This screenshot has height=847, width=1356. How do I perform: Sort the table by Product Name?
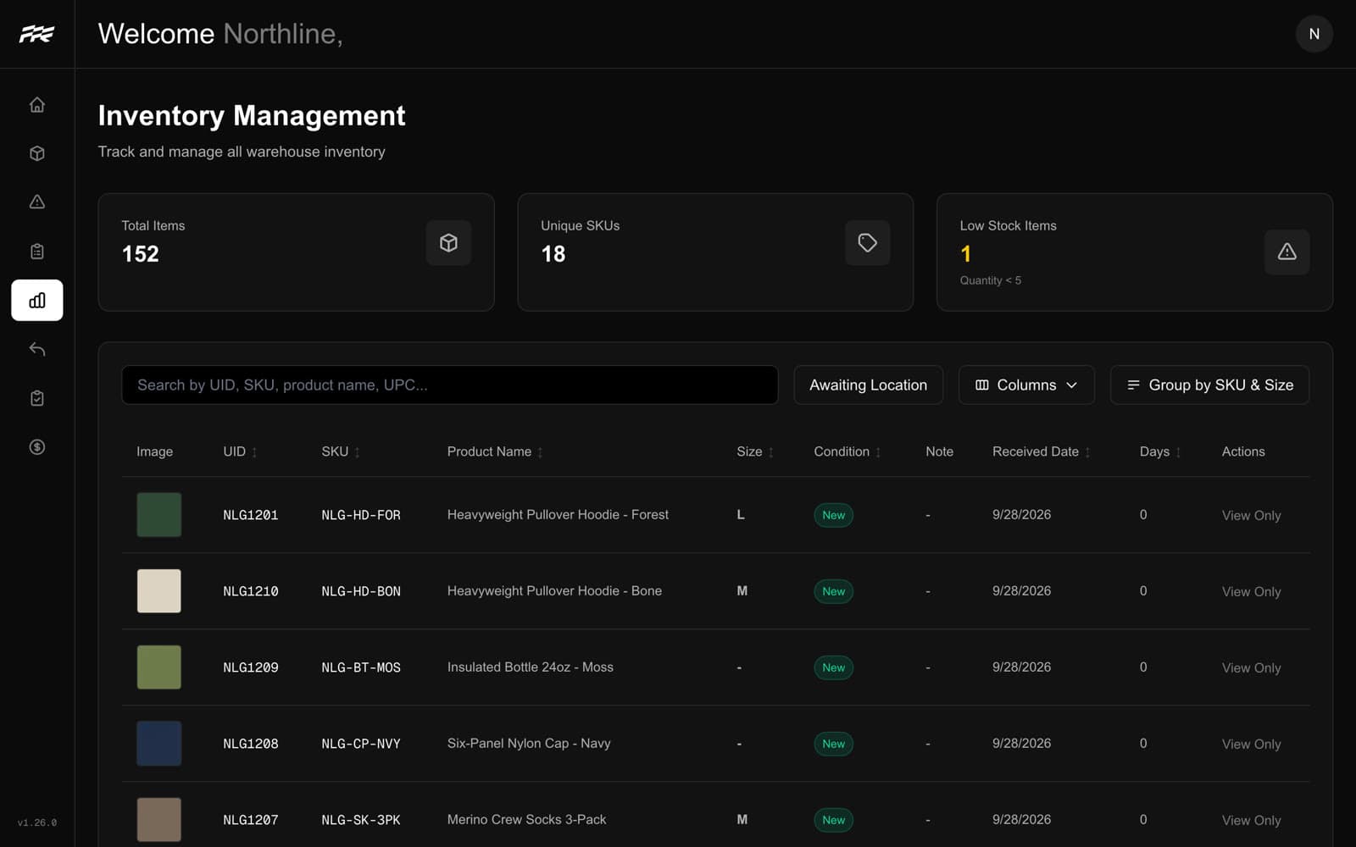pyautogui.click(x=495, y=451)
